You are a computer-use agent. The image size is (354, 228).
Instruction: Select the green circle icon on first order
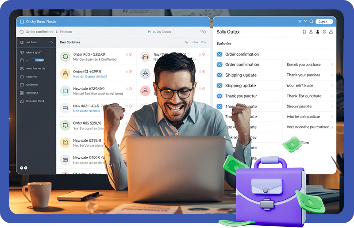tap(65, 57)
